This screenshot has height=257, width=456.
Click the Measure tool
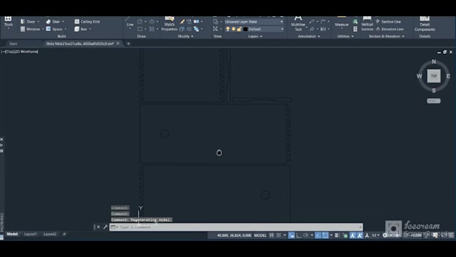click(x=341, y=23)
